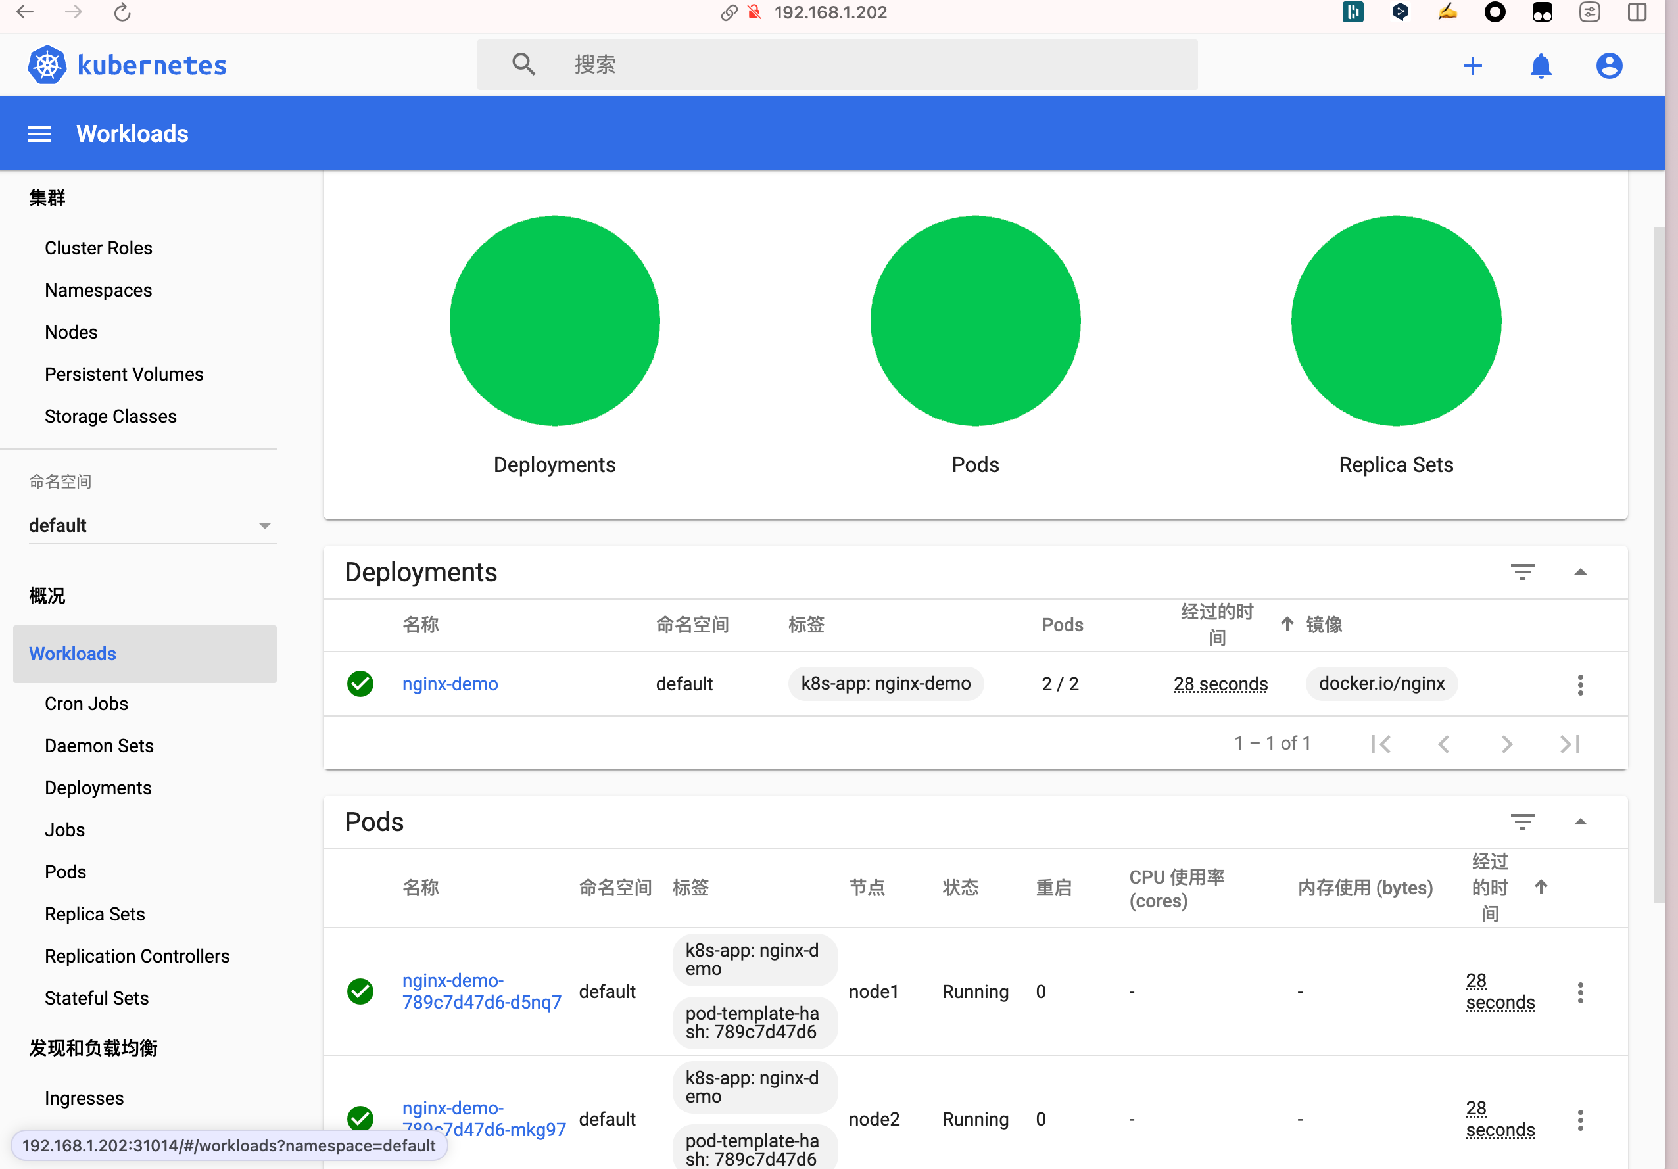Click the green status icon for pod d5nq7

[360, 991]
